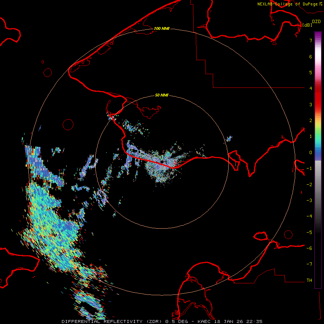Click the DZD legend title
Screen dimensions: 324x324
point(316,22)
